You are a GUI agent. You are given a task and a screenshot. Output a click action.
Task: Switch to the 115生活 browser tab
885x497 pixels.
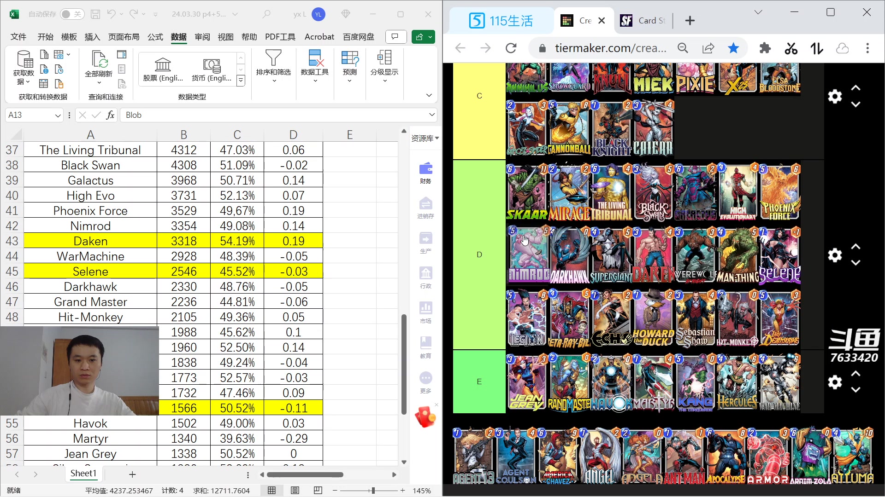[501, 21]
